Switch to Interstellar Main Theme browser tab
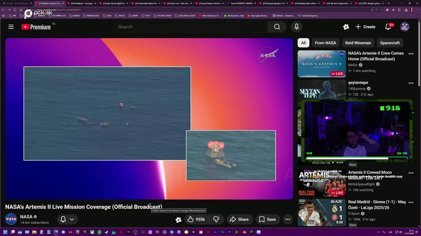 point(146,3)
